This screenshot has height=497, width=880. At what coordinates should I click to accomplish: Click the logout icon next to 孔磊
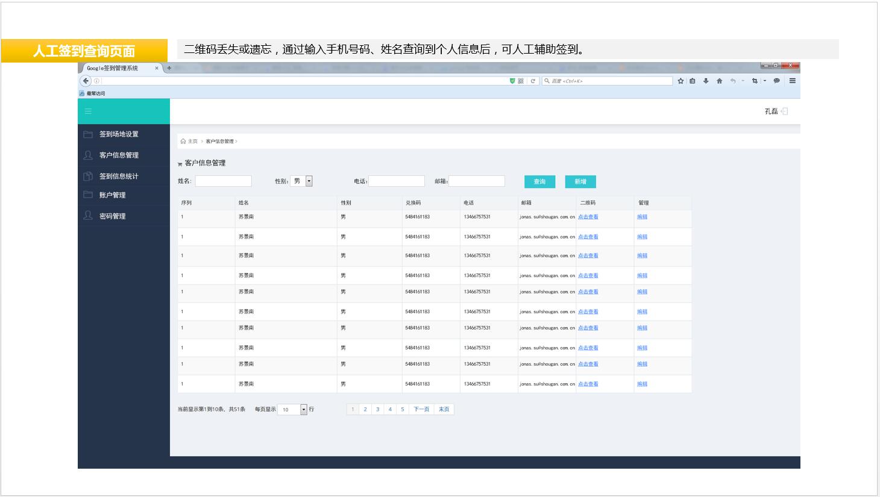784,111
